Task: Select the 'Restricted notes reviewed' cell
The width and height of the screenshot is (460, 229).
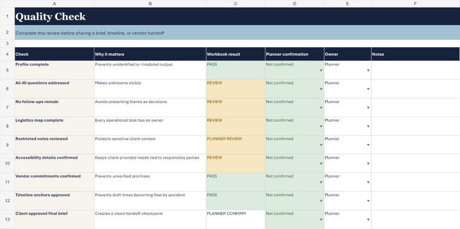Action: (54, 145)
